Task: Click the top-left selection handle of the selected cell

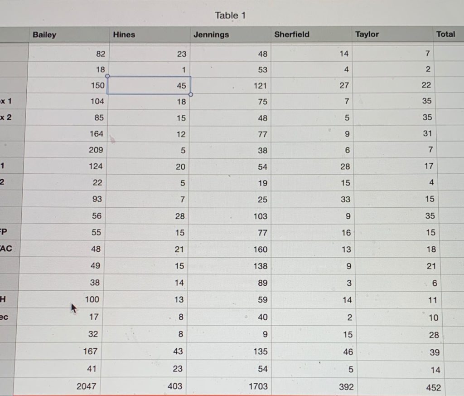Action: point(107,76)
